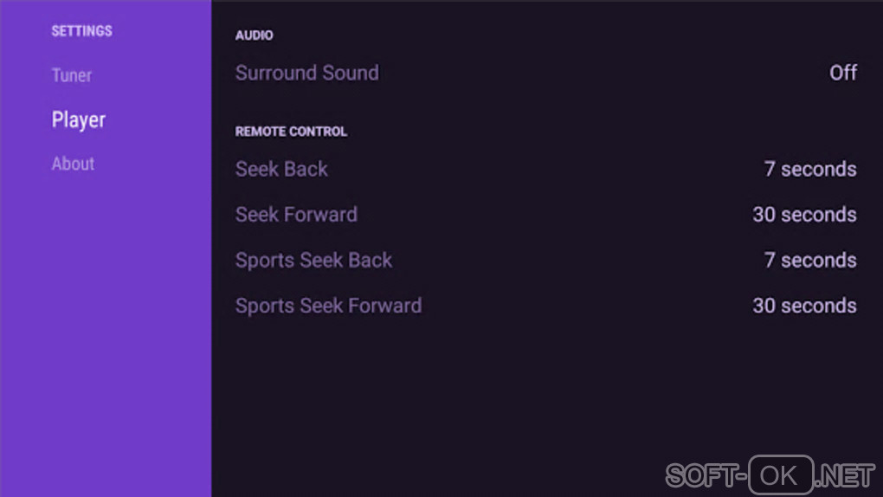Open the Tuner settings section
This screenshot has width=883, height=497.
(x=72, y=75)
